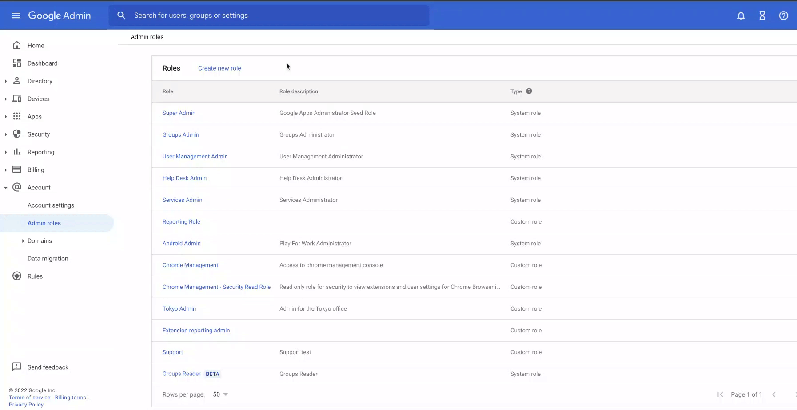Click Send feedback
This screenshot has width=797, height=410.
(x=48, y=367)
